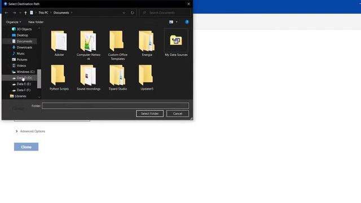Click the navigation pane scrollbar thumb

[x=39, y=79]
